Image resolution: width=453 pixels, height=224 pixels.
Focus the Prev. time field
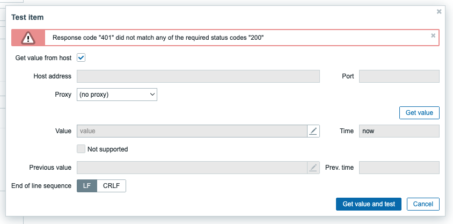[x=399, y=168]
